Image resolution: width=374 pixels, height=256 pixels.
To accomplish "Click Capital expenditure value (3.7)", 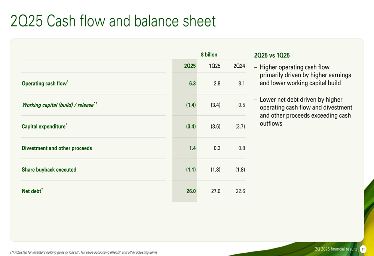I will [x=240, y=126].
